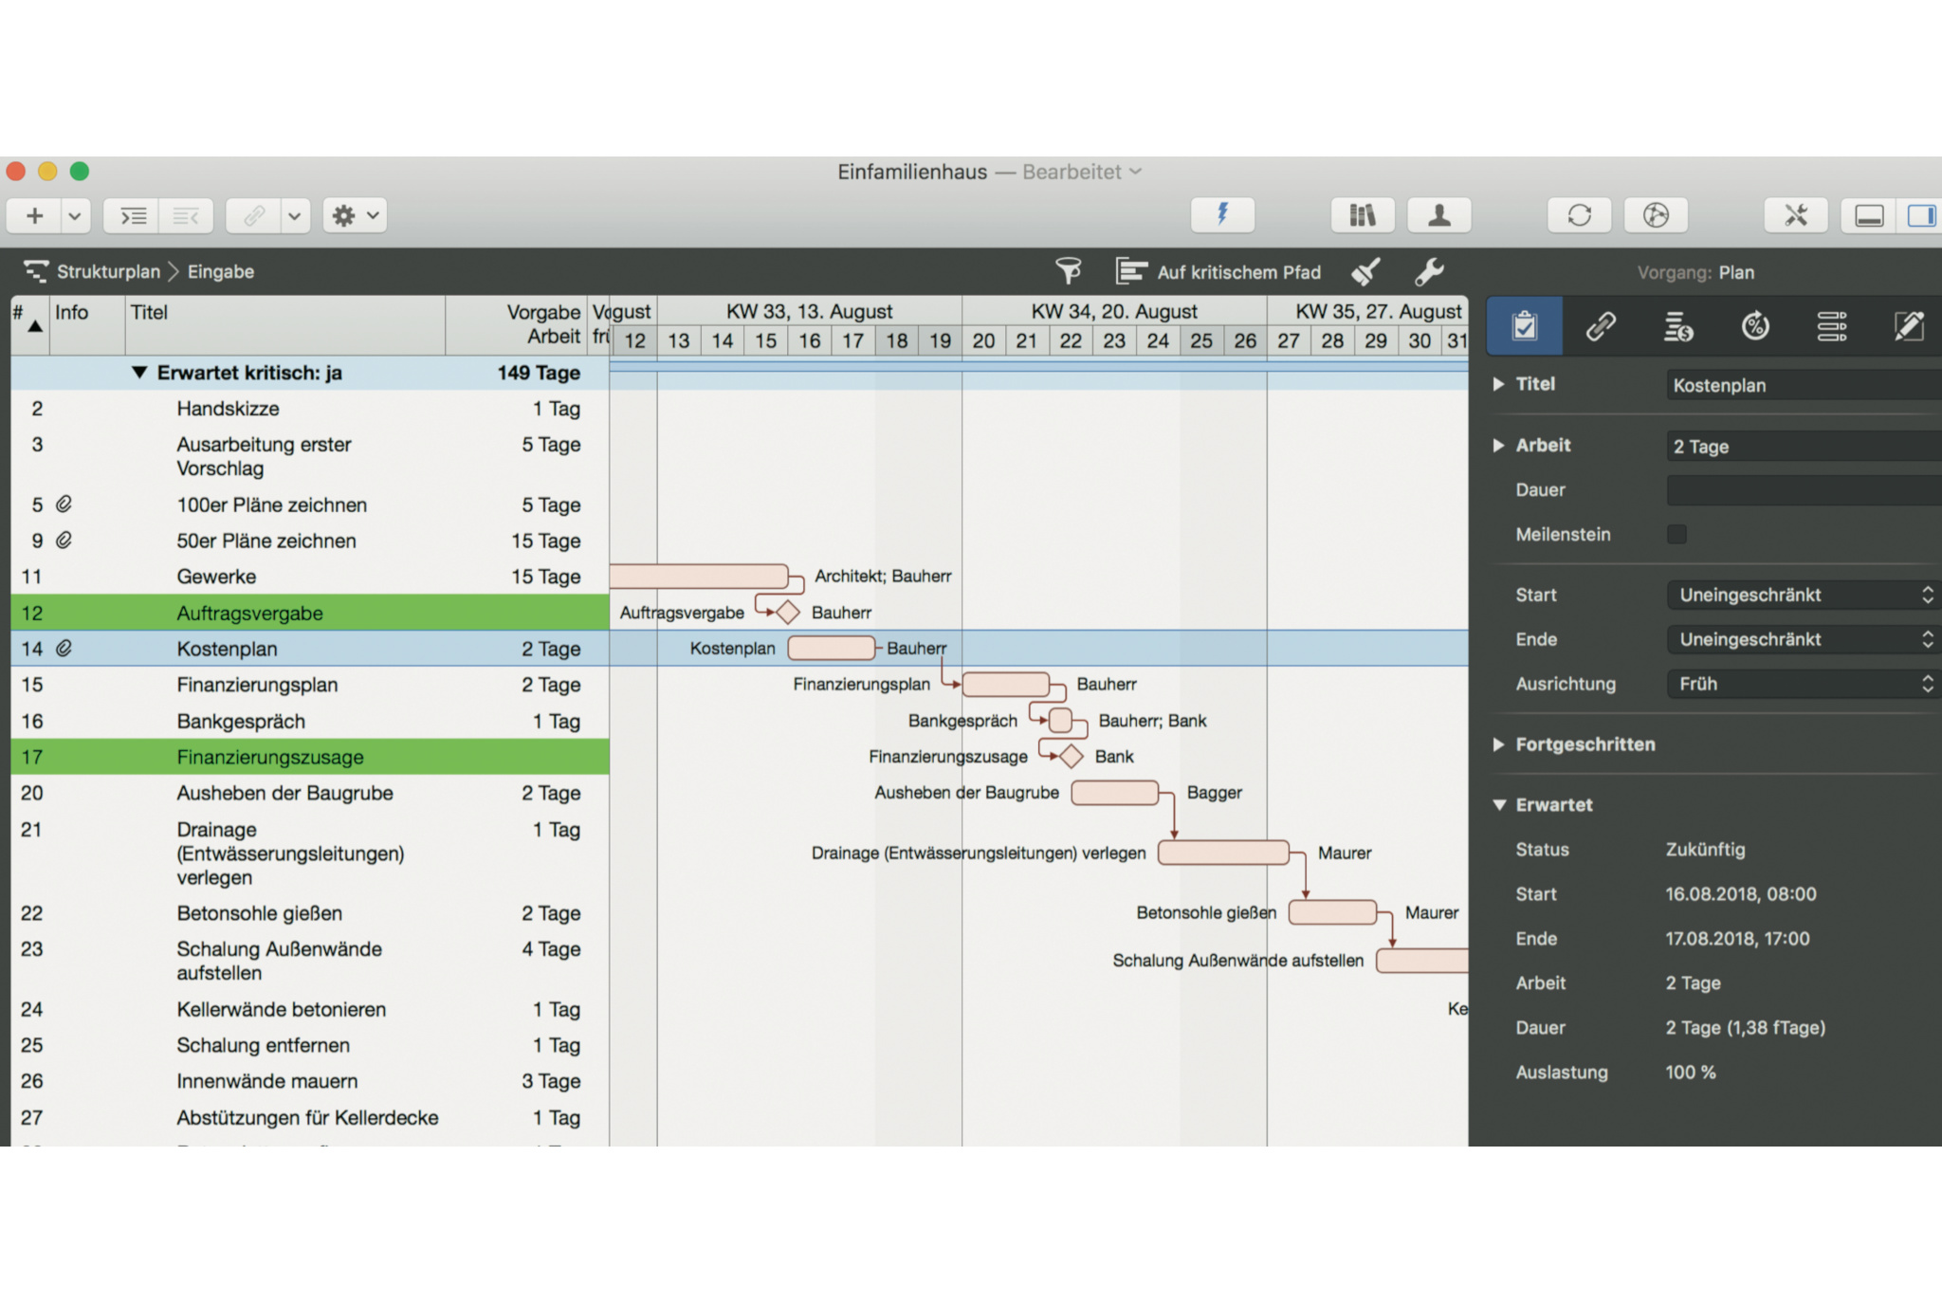Image resolution: width=1942 pixels, height=1303 pixels.
Task: Click the wrench settings icon in view bar
Action: pos(1429,272)
